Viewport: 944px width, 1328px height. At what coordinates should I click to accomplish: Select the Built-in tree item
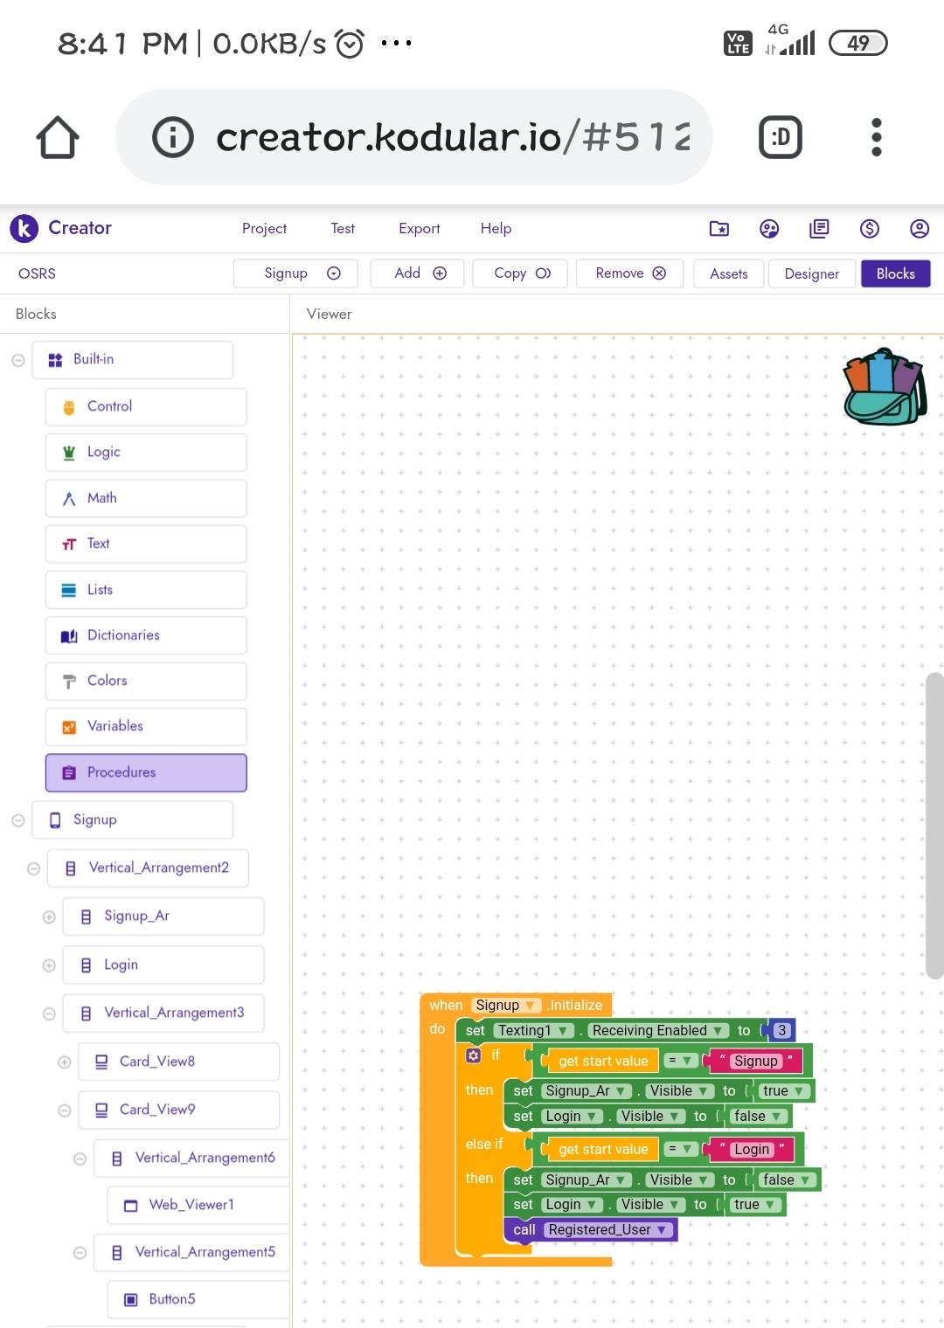click(x=132, y=359)
